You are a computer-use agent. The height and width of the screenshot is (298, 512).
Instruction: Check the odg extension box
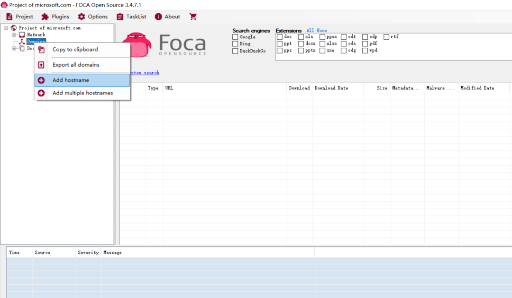tap(344, 51)
